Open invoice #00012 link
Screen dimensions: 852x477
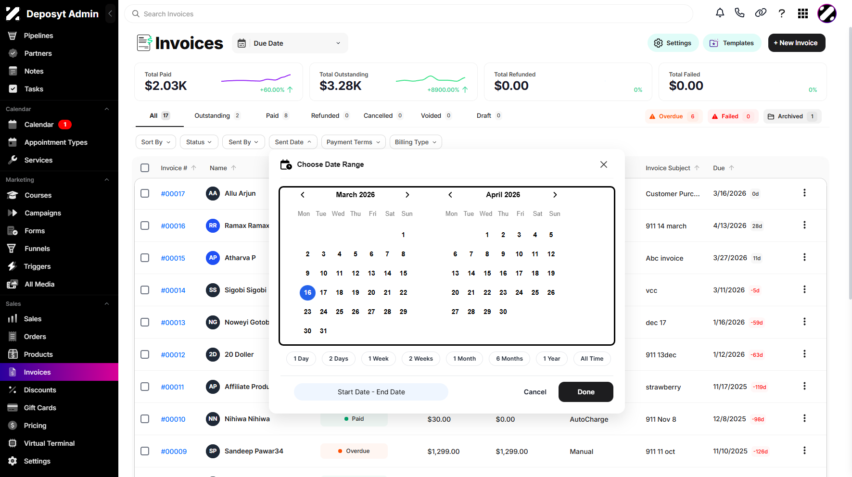coord(173,355)
